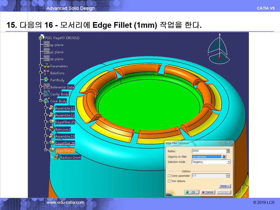The width and height of the screenshot is (280, 210).
Task: Expand the Cavity Body node
Action: point(40,94)
